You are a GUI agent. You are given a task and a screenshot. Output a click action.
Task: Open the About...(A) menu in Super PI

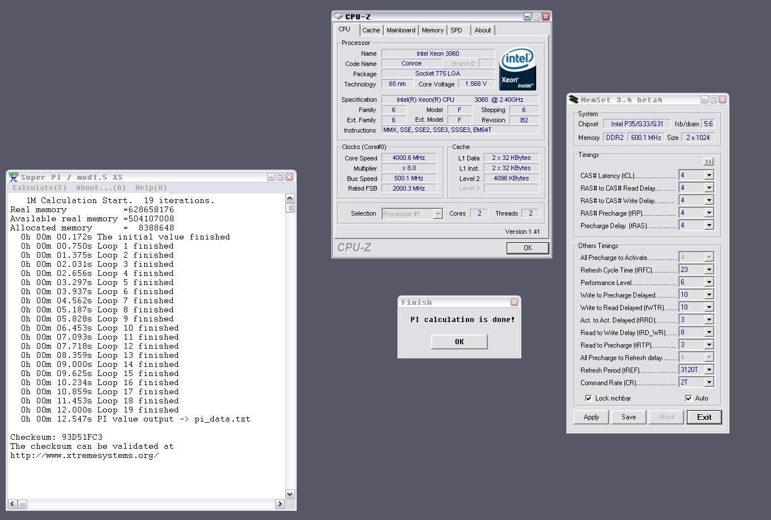(x=101, y=187)
